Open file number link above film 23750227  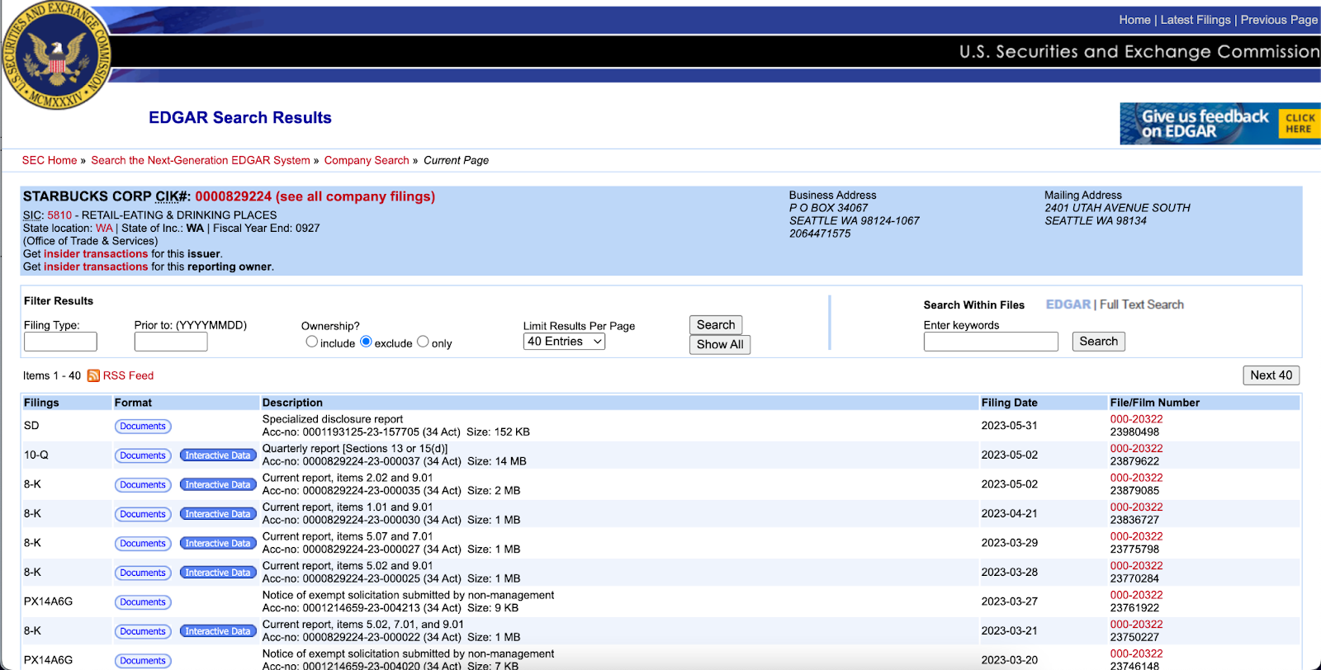[1136, 625]
